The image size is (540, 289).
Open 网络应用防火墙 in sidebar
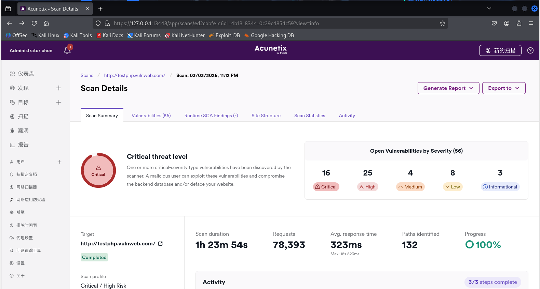[27, 200]
